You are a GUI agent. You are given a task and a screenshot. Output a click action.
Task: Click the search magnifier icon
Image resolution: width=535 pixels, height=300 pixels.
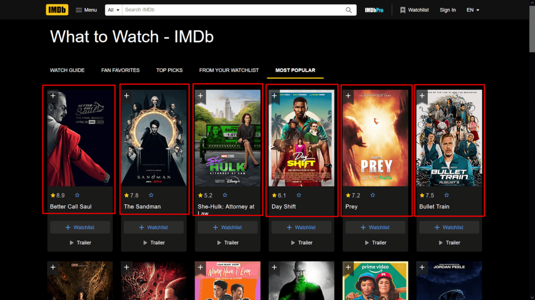click(348, 9)
